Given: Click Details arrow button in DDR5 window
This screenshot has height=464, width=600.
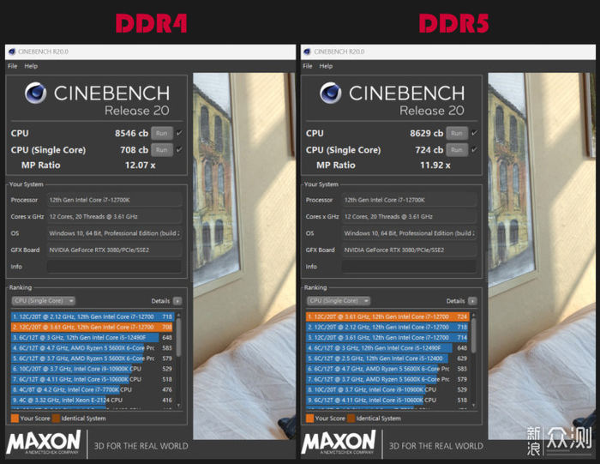Looking at the screenshot, I should pyautogui.click(x=472, y=301).
